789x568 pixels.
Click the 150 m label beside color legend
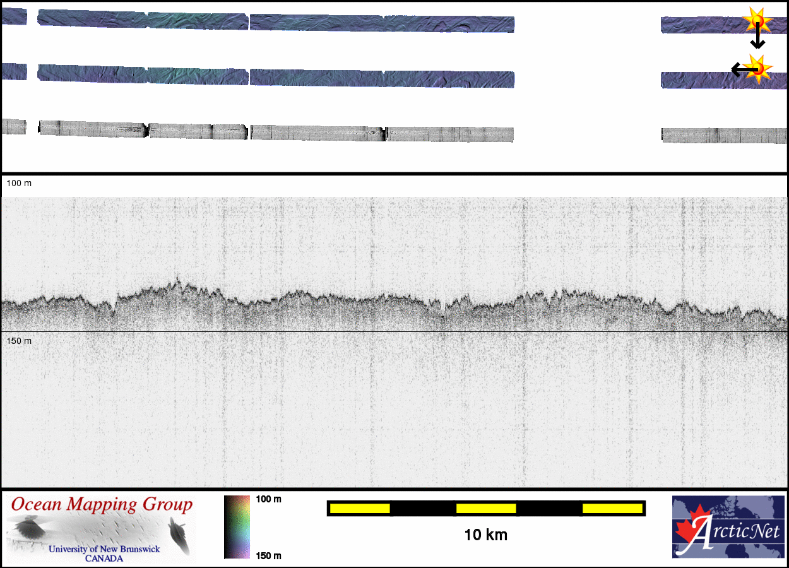(268, 555)
